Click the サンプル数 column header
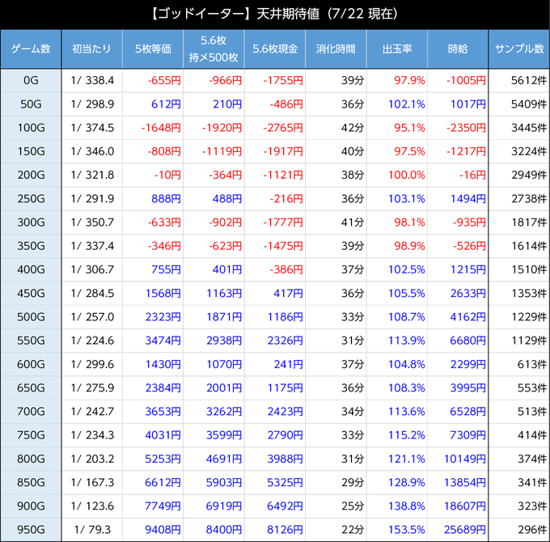The width and height of the screenshot is (550, 542). point(518,49)
